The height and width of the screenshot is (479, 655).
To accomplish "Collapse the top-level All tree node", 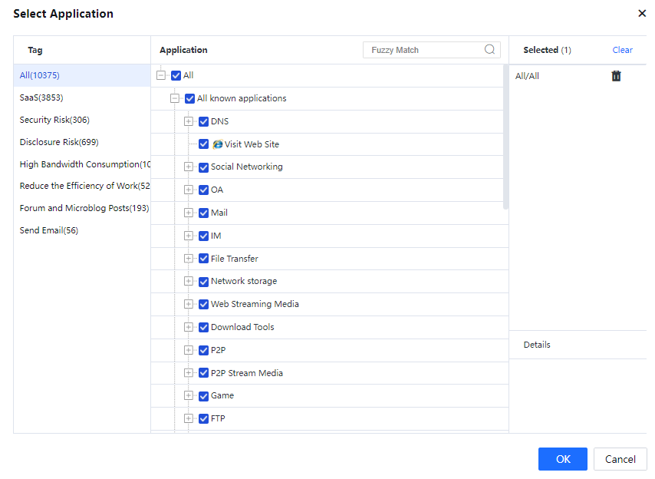I will pos(161,75).
